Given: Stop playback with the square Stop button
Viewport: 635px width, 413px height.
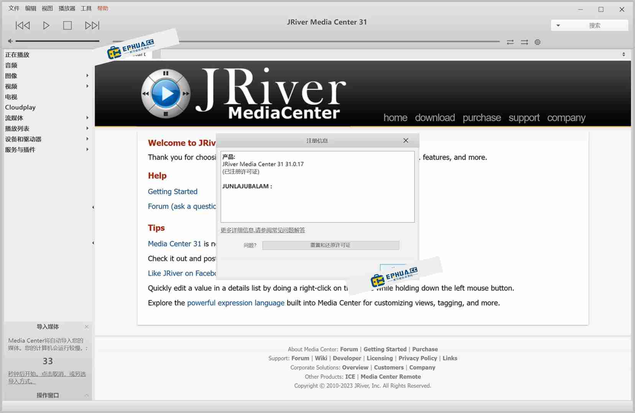Looking at the screenshot, I should [67, 25].
